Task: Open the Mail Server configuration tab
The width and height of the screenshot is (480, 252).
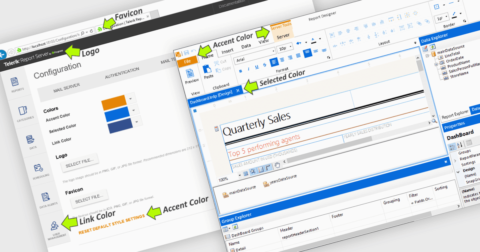Action: (66, 88)
